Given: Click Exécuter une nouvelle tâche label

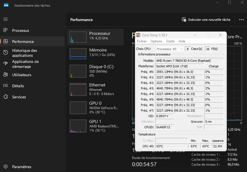Looking at the screenshot, I should 209,20.
